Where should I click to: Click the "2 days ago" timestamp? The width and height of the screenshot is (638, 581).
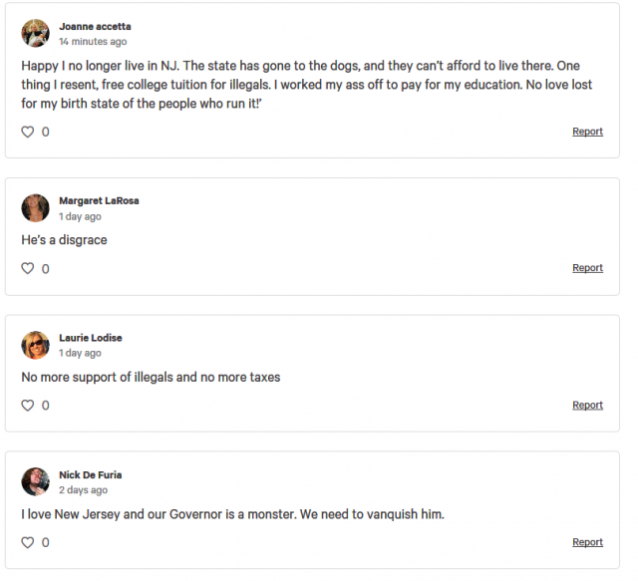84,490
